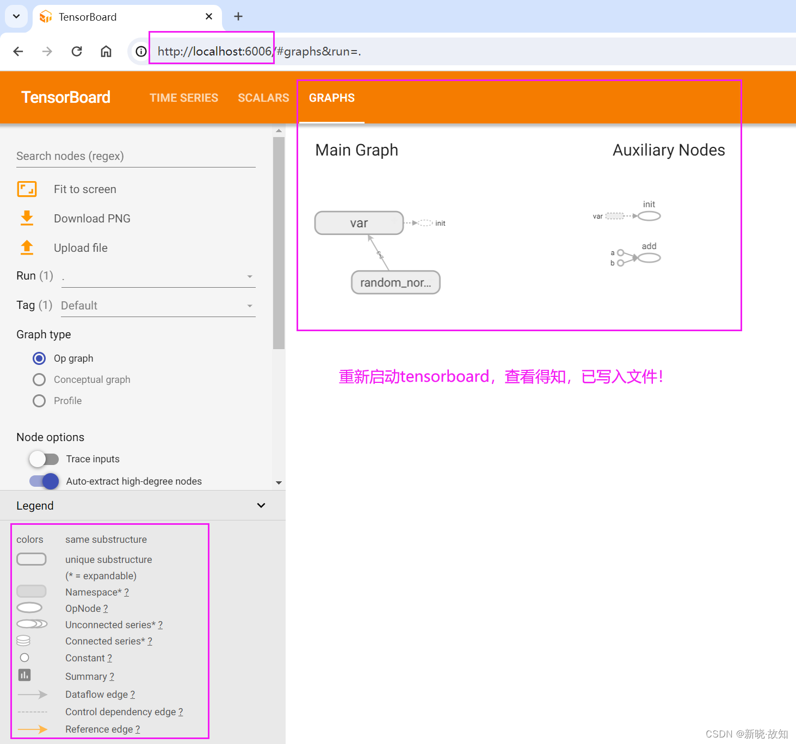Open the GRAPHS tab
This screenshot has height=744, width=796.
[x=332, y=98]
